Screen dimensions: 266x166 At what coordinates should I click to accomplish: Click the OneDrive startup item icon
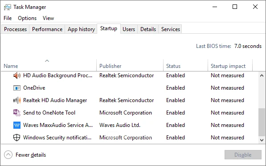coord(17,88)
